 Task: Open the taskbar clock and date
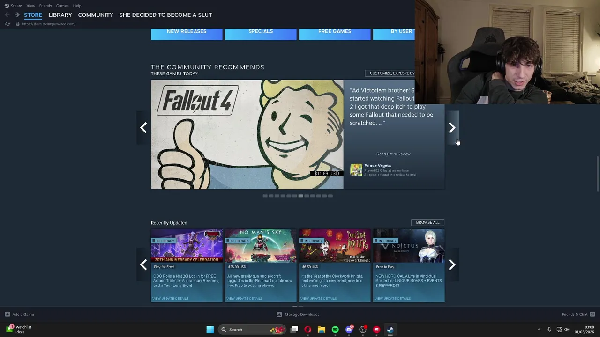tap(585, 330)
